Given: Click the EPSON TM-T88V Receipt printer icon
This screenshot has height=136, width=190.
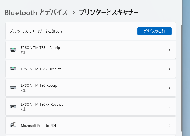Looking at the screenshot, I should pyautogui.click(x=13, y=69).
